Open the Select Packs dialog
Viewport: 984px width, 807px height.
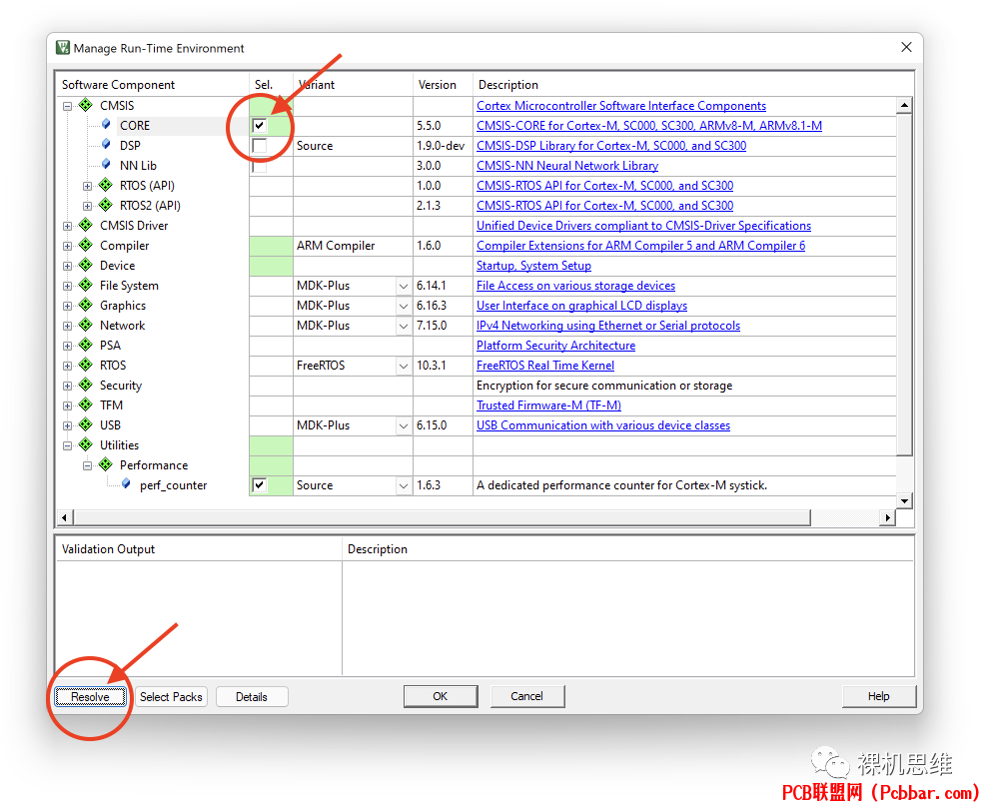171,696
